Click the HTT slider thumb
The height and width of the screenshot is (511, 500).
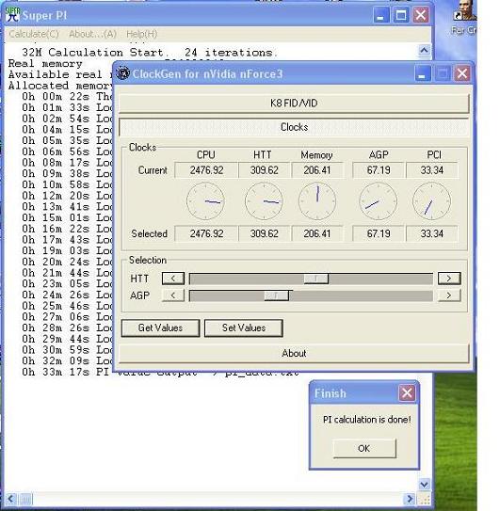coord(315,279)
